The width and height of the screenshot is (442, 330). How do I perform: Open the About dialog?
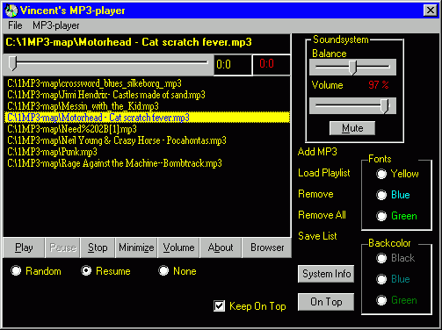tap(221, 247)
